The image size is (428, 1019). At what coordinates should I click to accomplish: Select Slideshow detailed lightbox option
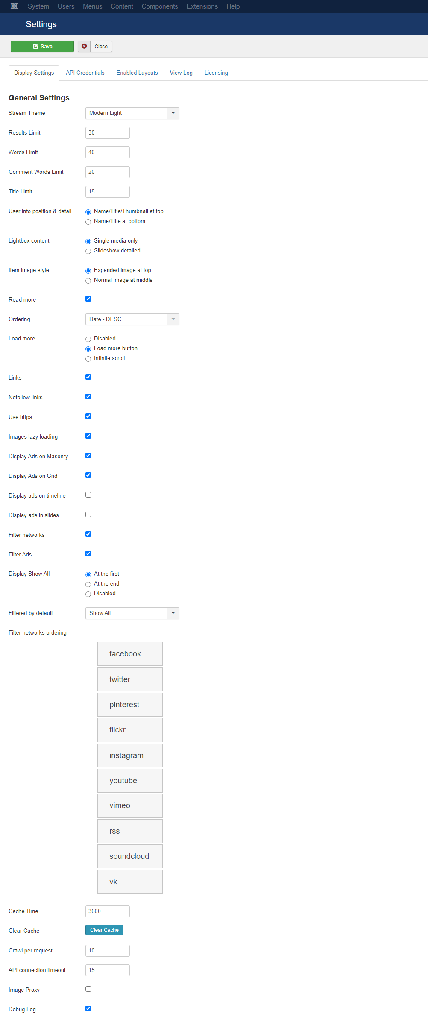[88, 251]
